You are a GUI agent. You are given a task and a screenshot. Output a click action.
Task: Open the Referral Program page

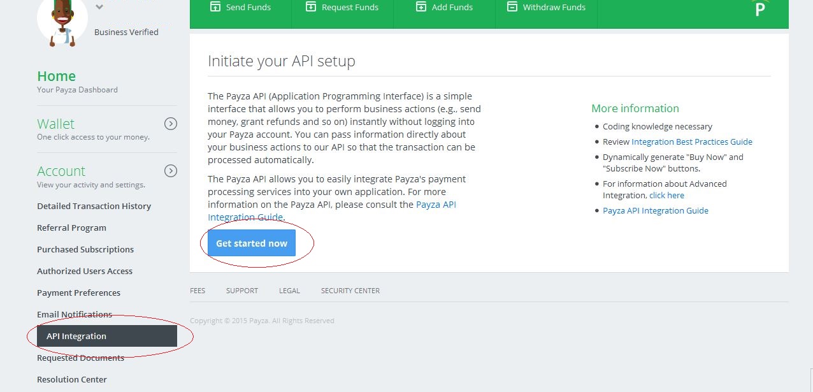coord(71,228)
